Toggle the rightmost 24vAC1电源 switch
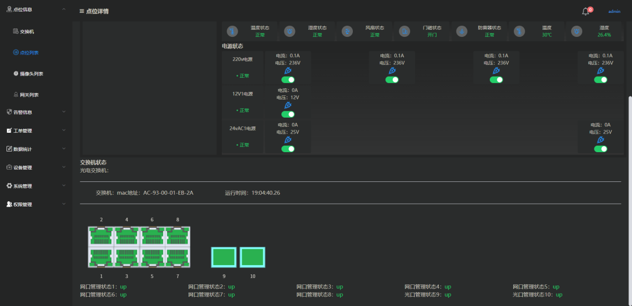Image resolution: width=632 pixels, height=306 pixels. click(x=600, y=149)
